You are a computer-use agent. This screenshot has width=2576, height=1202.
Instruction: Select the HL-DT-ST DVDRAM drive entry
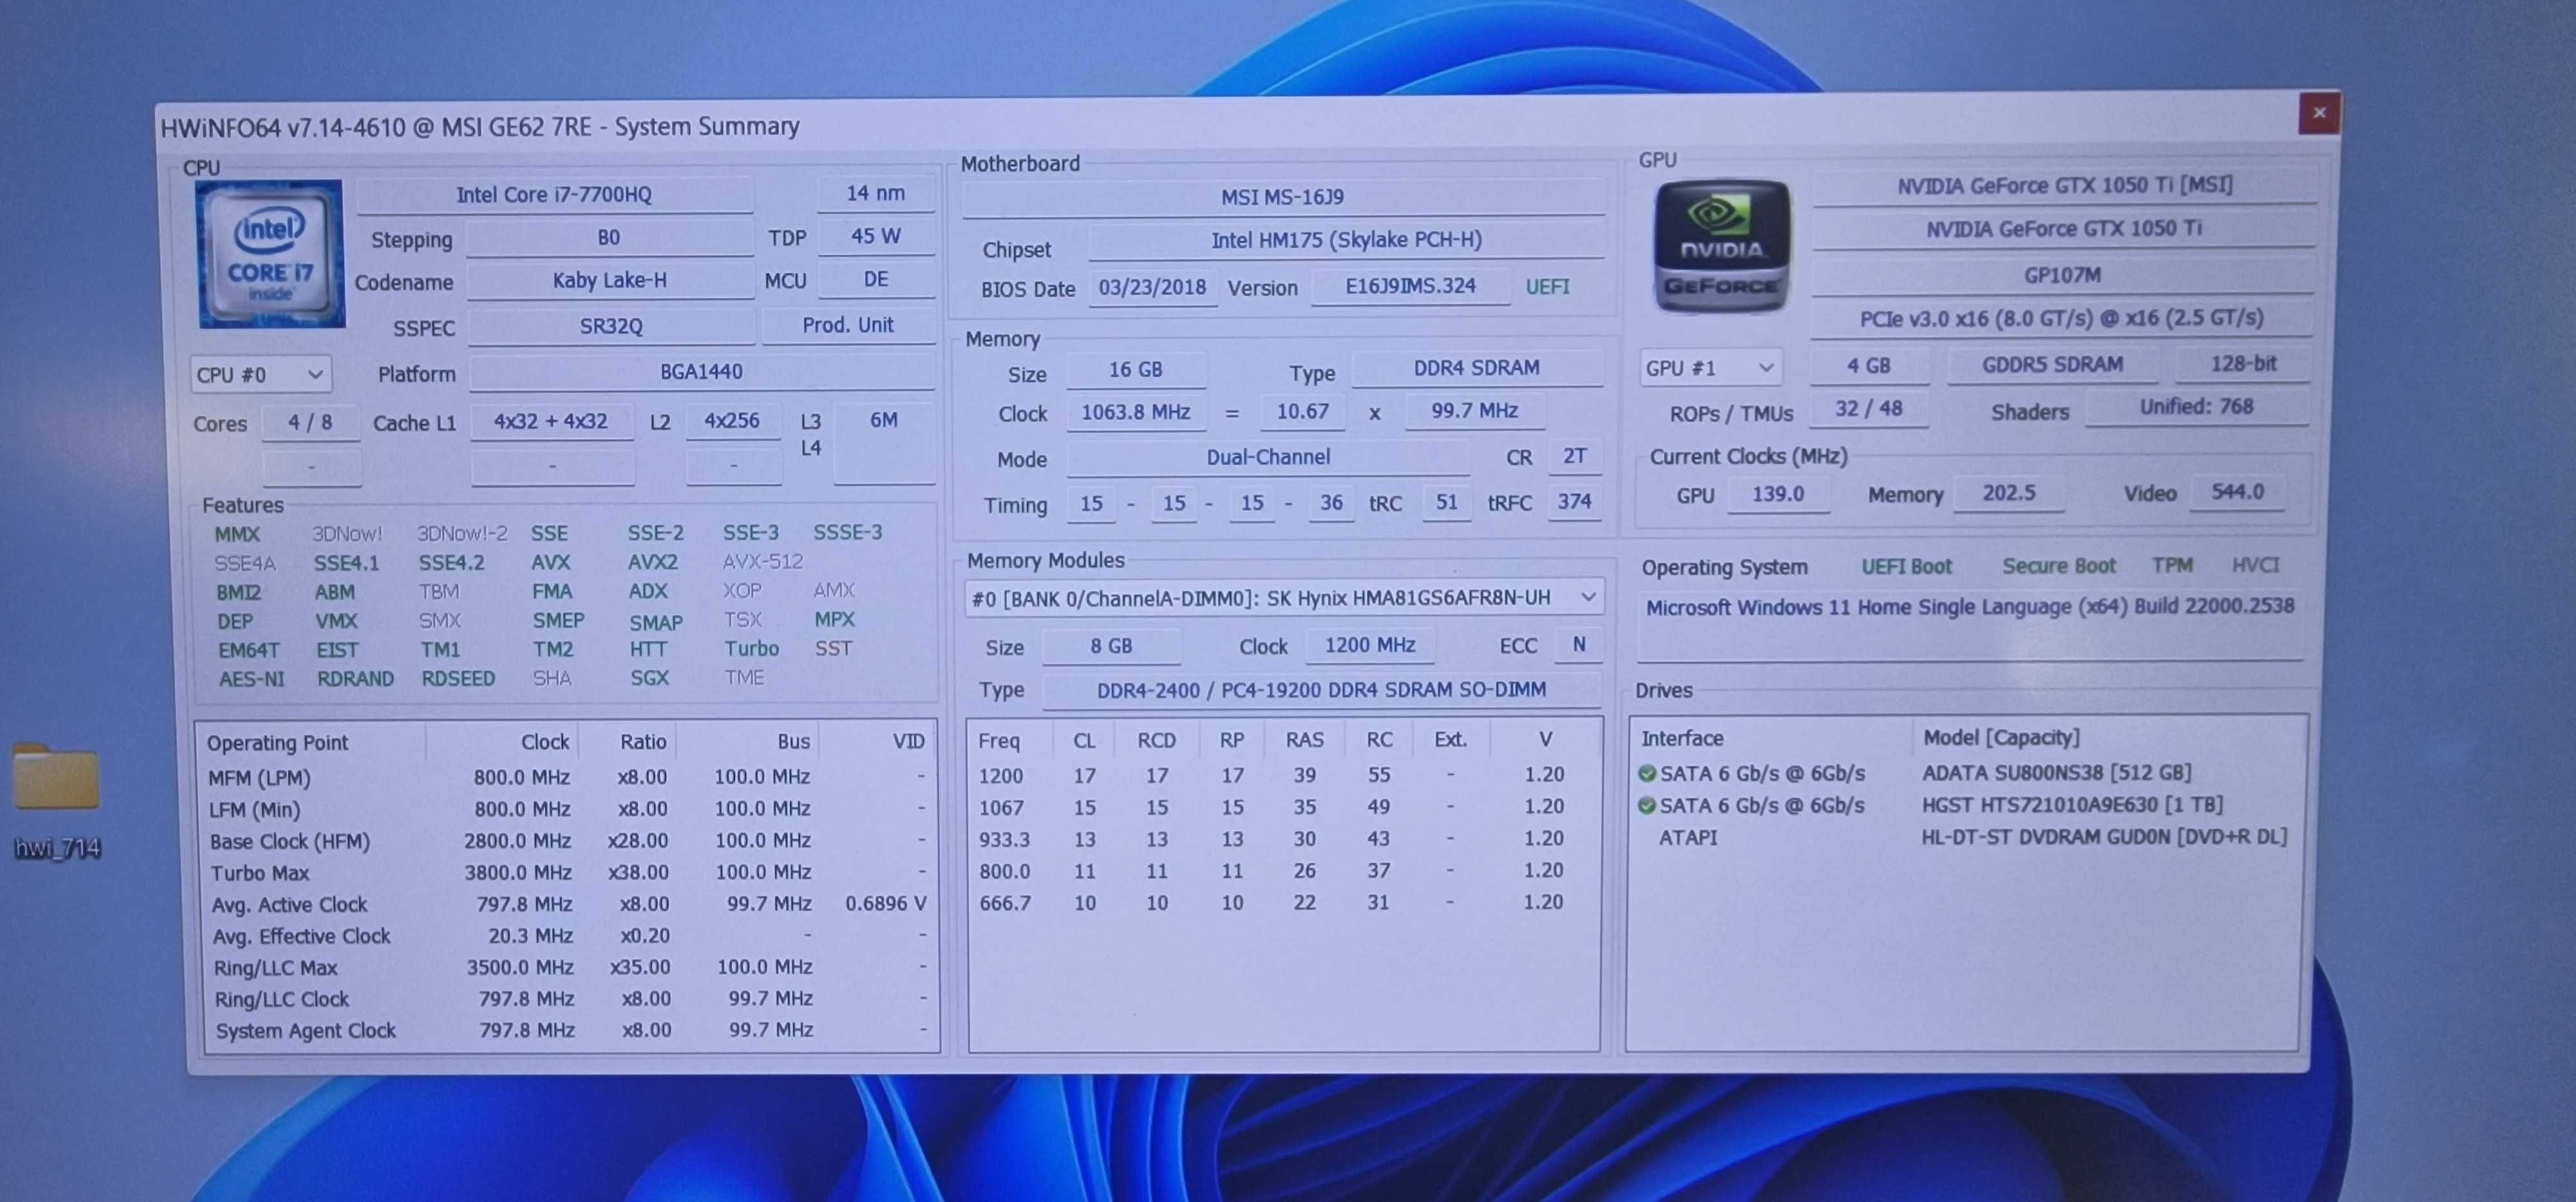pos(1966,837)
